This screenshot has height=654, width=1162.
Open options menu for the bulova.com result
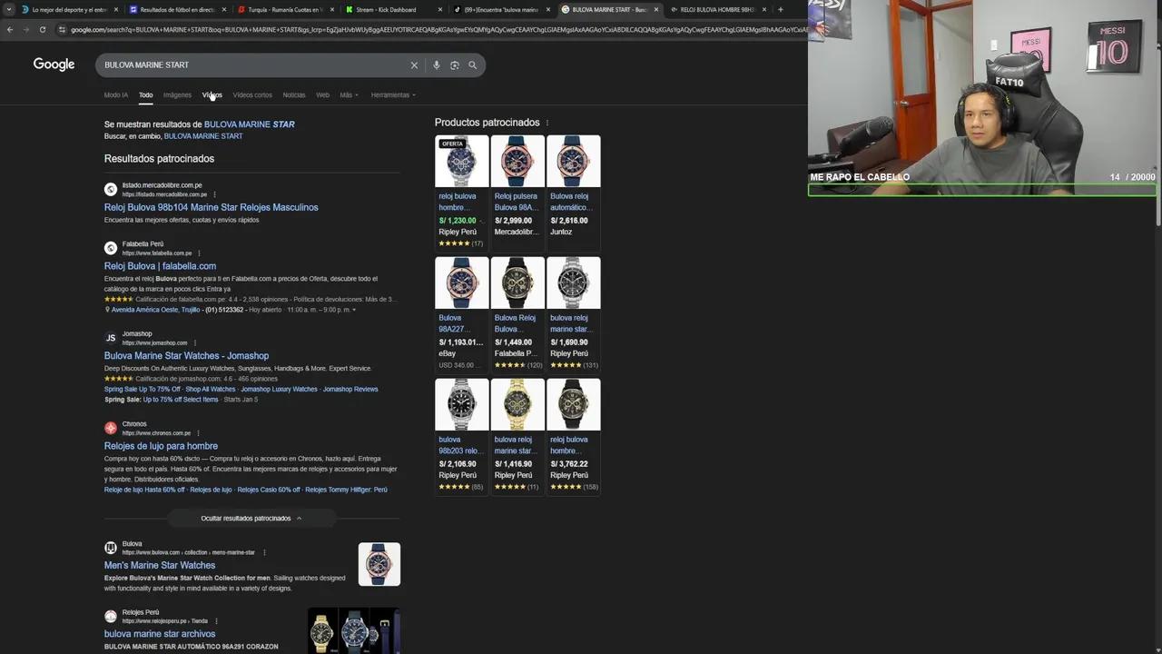[264, 552]
